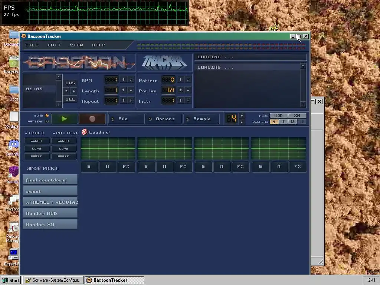
Task: Increase Repeat value with up arrow
Action: pos(123,100)
